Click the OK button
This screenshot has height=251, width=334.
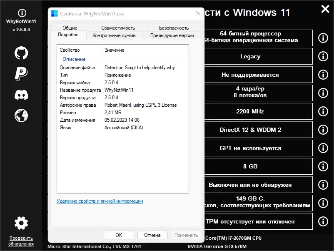click(119, 235)
